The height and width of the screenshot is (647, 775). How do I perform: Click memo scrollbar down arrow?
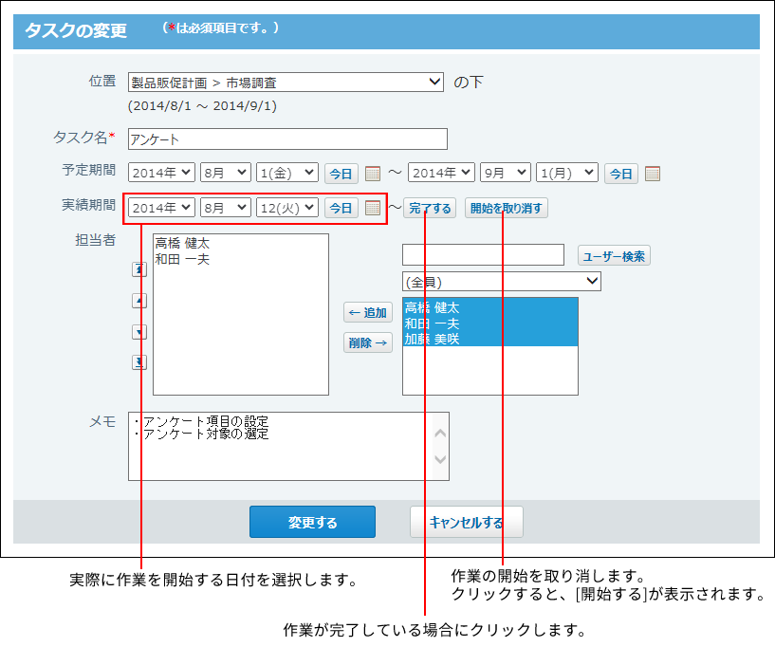[x=440, y=459]
